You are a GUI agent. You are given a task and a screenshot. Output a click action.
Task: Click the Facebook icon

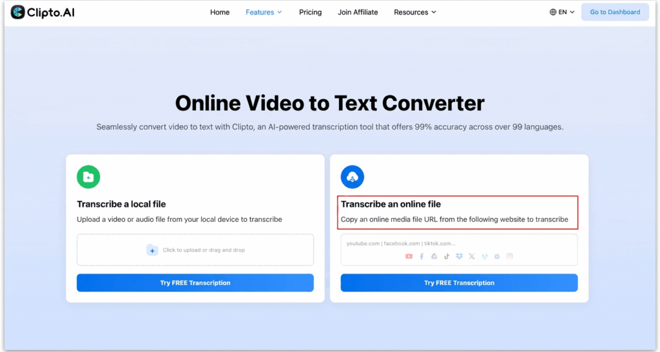click(x=422, y=256)
